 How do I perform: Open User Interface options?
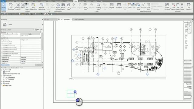[189, 6]
